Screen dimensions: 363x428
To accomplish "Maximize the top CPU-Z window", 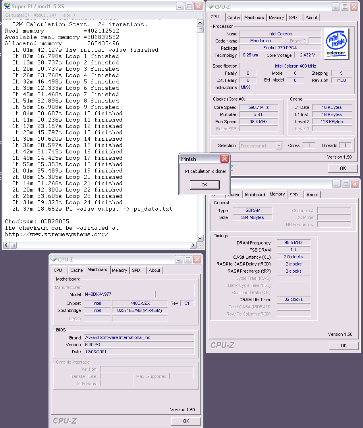I will pyautogui.click(x=345, y=6).
